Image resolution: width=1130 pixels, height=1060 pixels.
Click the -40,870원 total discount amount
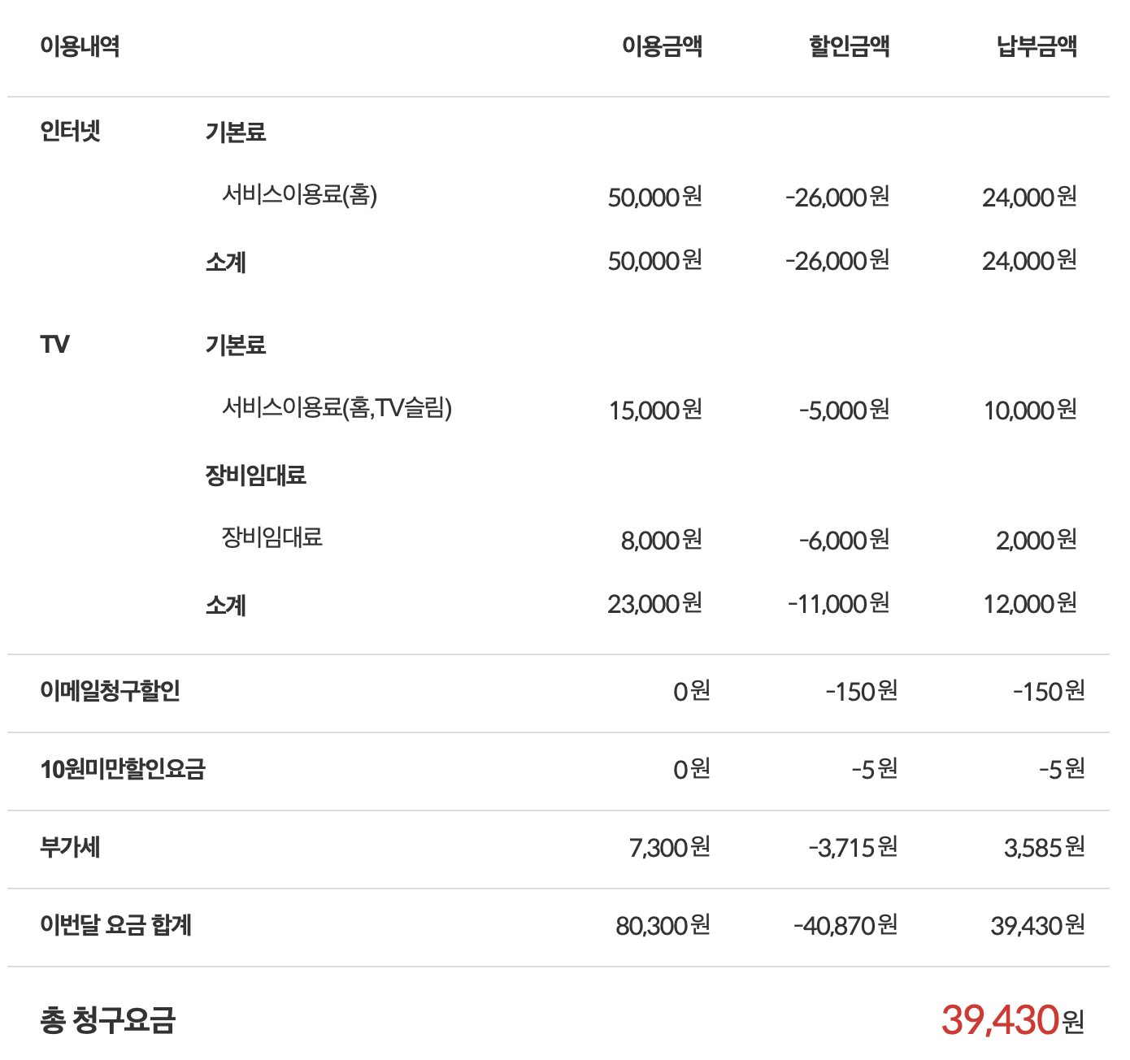845,925
